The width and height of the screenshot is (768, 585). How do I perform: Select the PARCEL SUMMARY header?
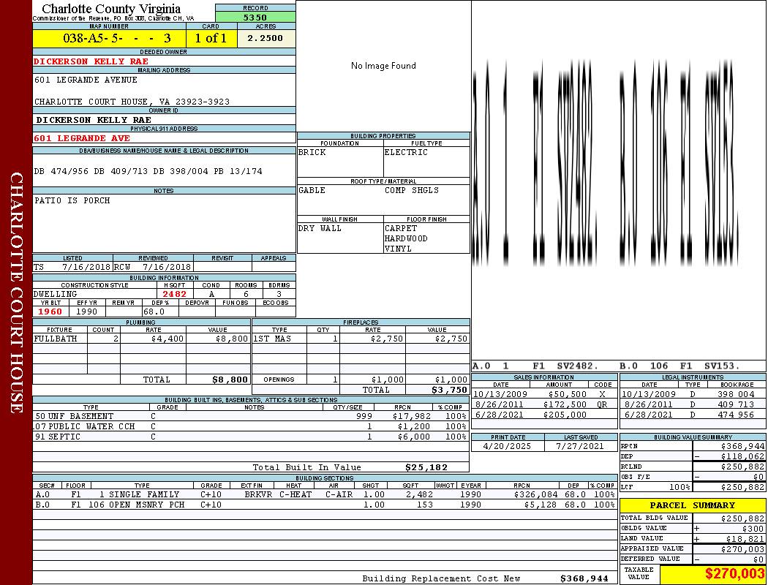tap(693, 505)
